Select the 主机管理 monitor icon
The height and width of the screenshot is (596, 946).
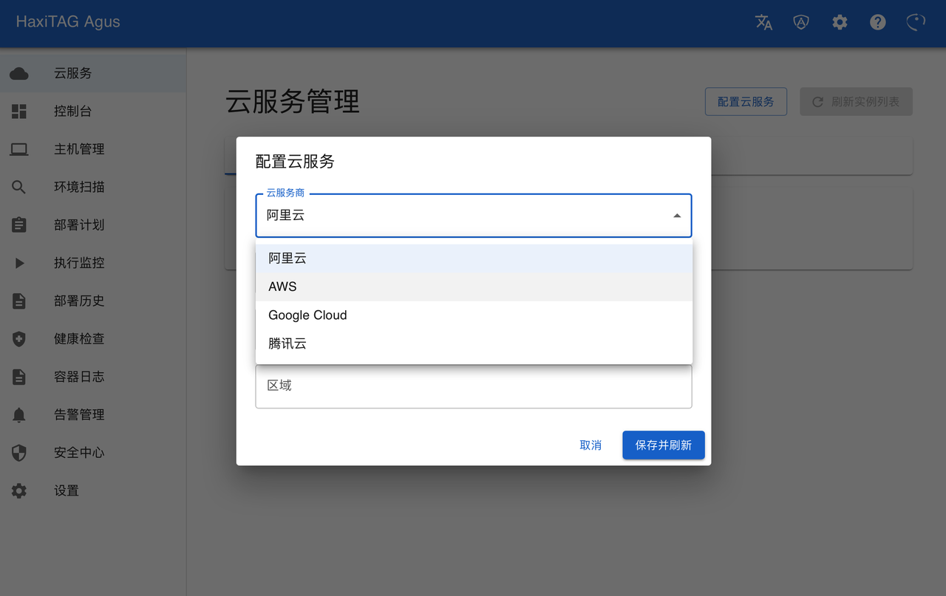pyautogui.click(x=18, y=148)
